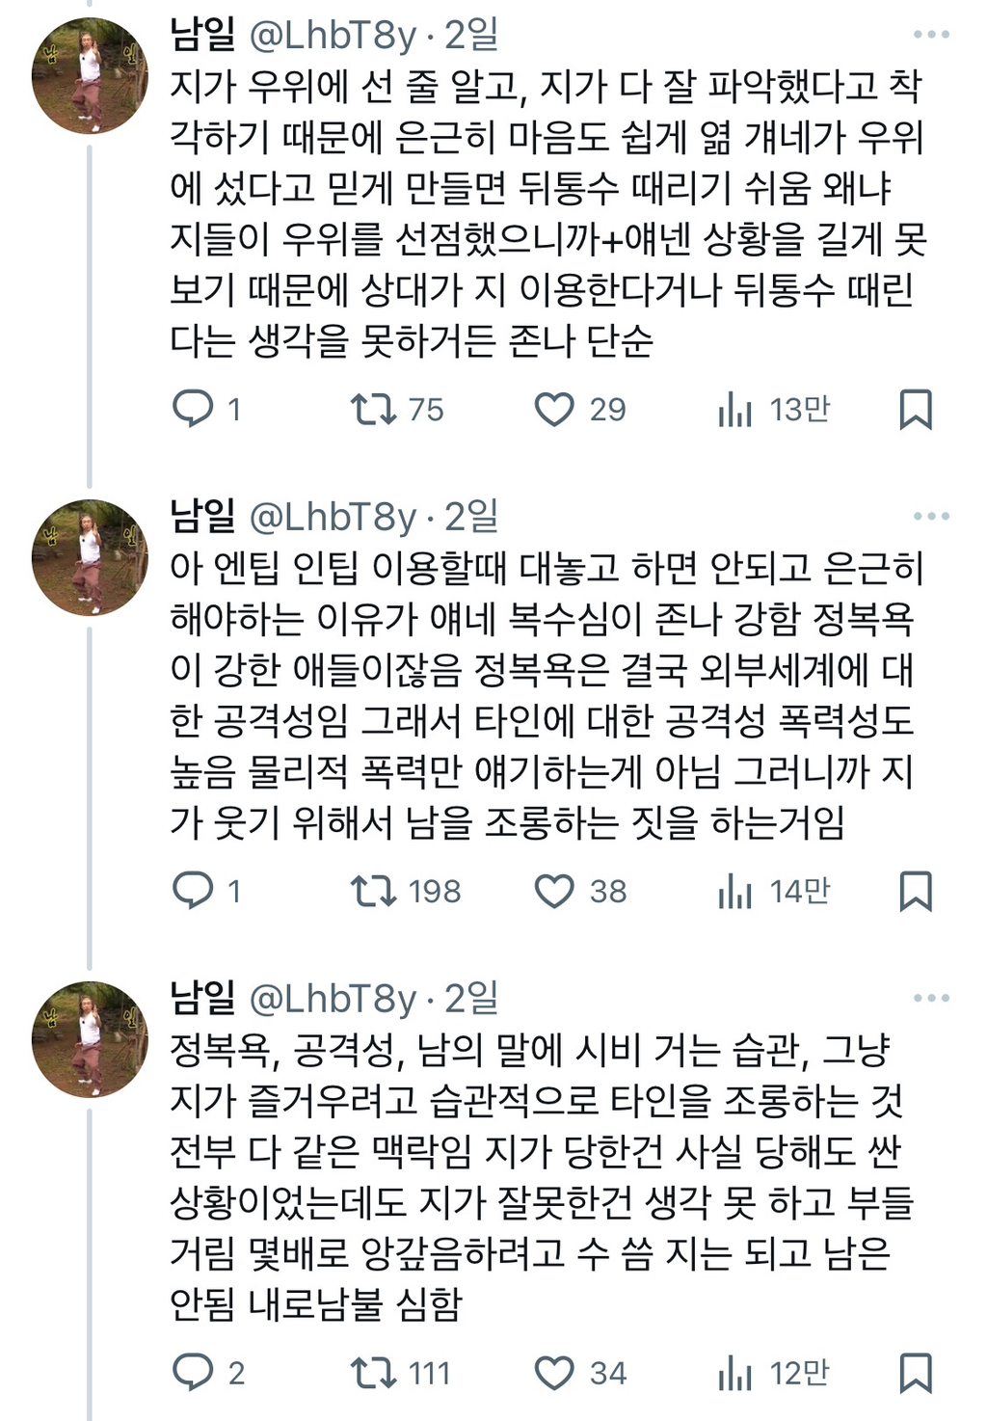This screenshot has height=1421, width=987.
Task: Retweet the tweet with 198 retweets
Action: pyautogui.click(x=373, y=890)
